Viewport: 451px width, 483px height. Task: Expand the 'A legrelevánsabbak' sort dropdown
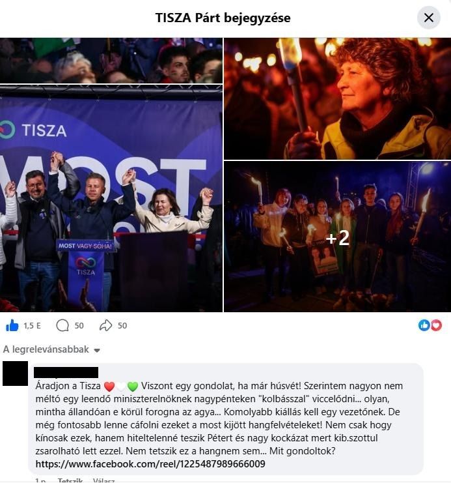click(x=51, y=349)
